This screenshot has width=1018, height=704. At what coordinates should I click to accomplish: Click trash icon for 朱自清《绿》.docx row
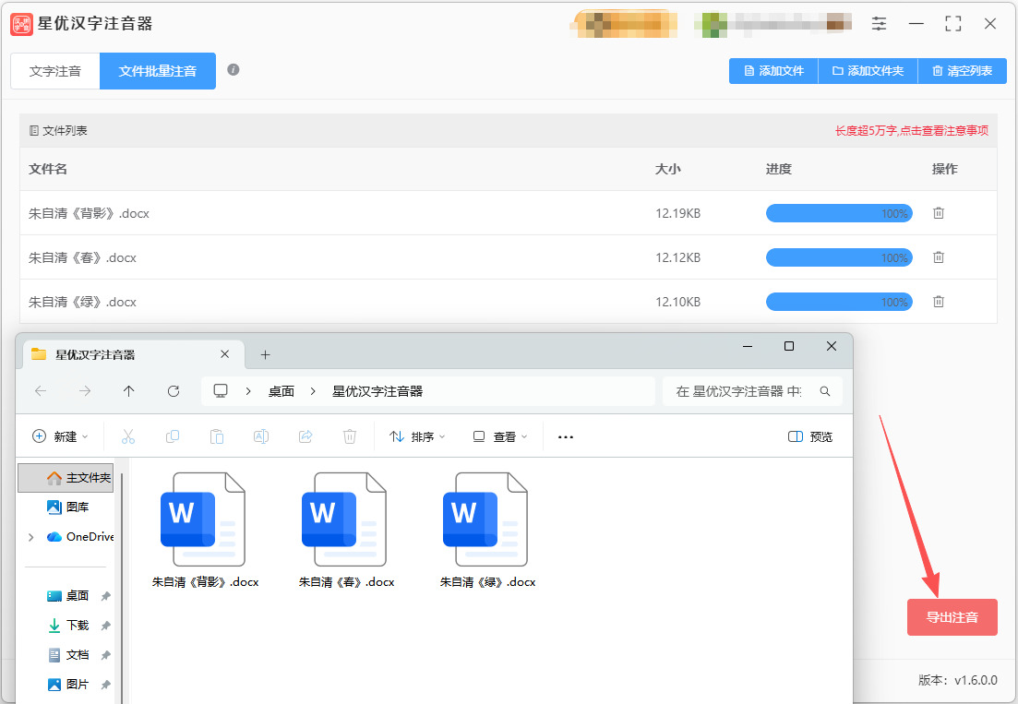click(x=938, y=301)
